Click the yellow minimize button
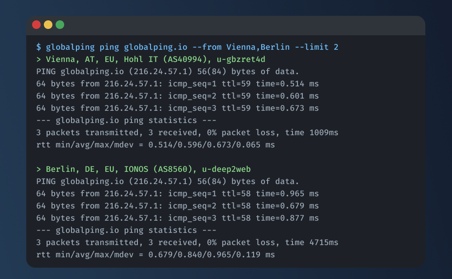This screenshot has width=452, height=279. [x=47, y=25]
